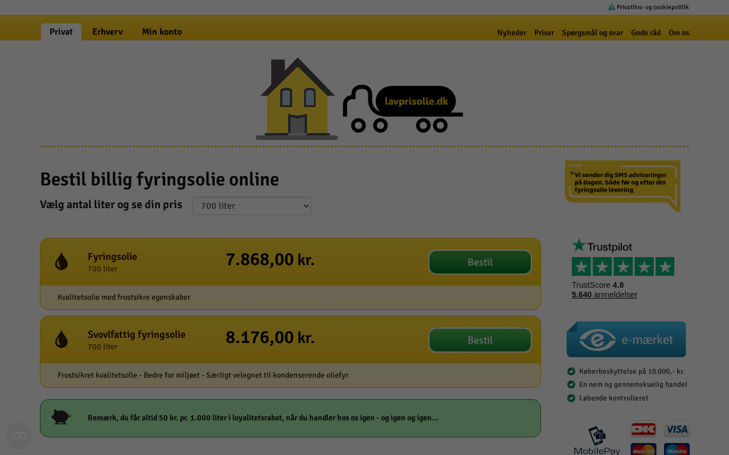Click the checkmark beside En nem og gennemskuelig handel
The height and width of the screenshot is (455, 729).
[x=571, y=384]
